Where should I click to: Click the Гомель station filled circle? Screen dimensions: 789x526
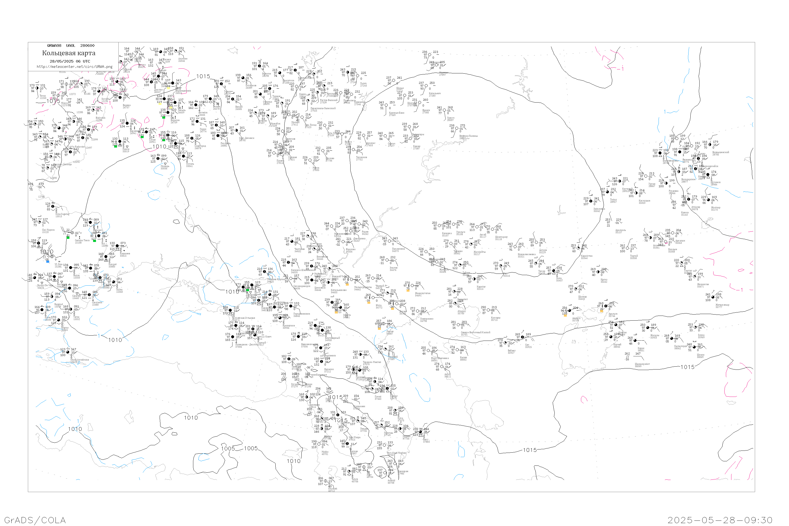pos(183,156)
